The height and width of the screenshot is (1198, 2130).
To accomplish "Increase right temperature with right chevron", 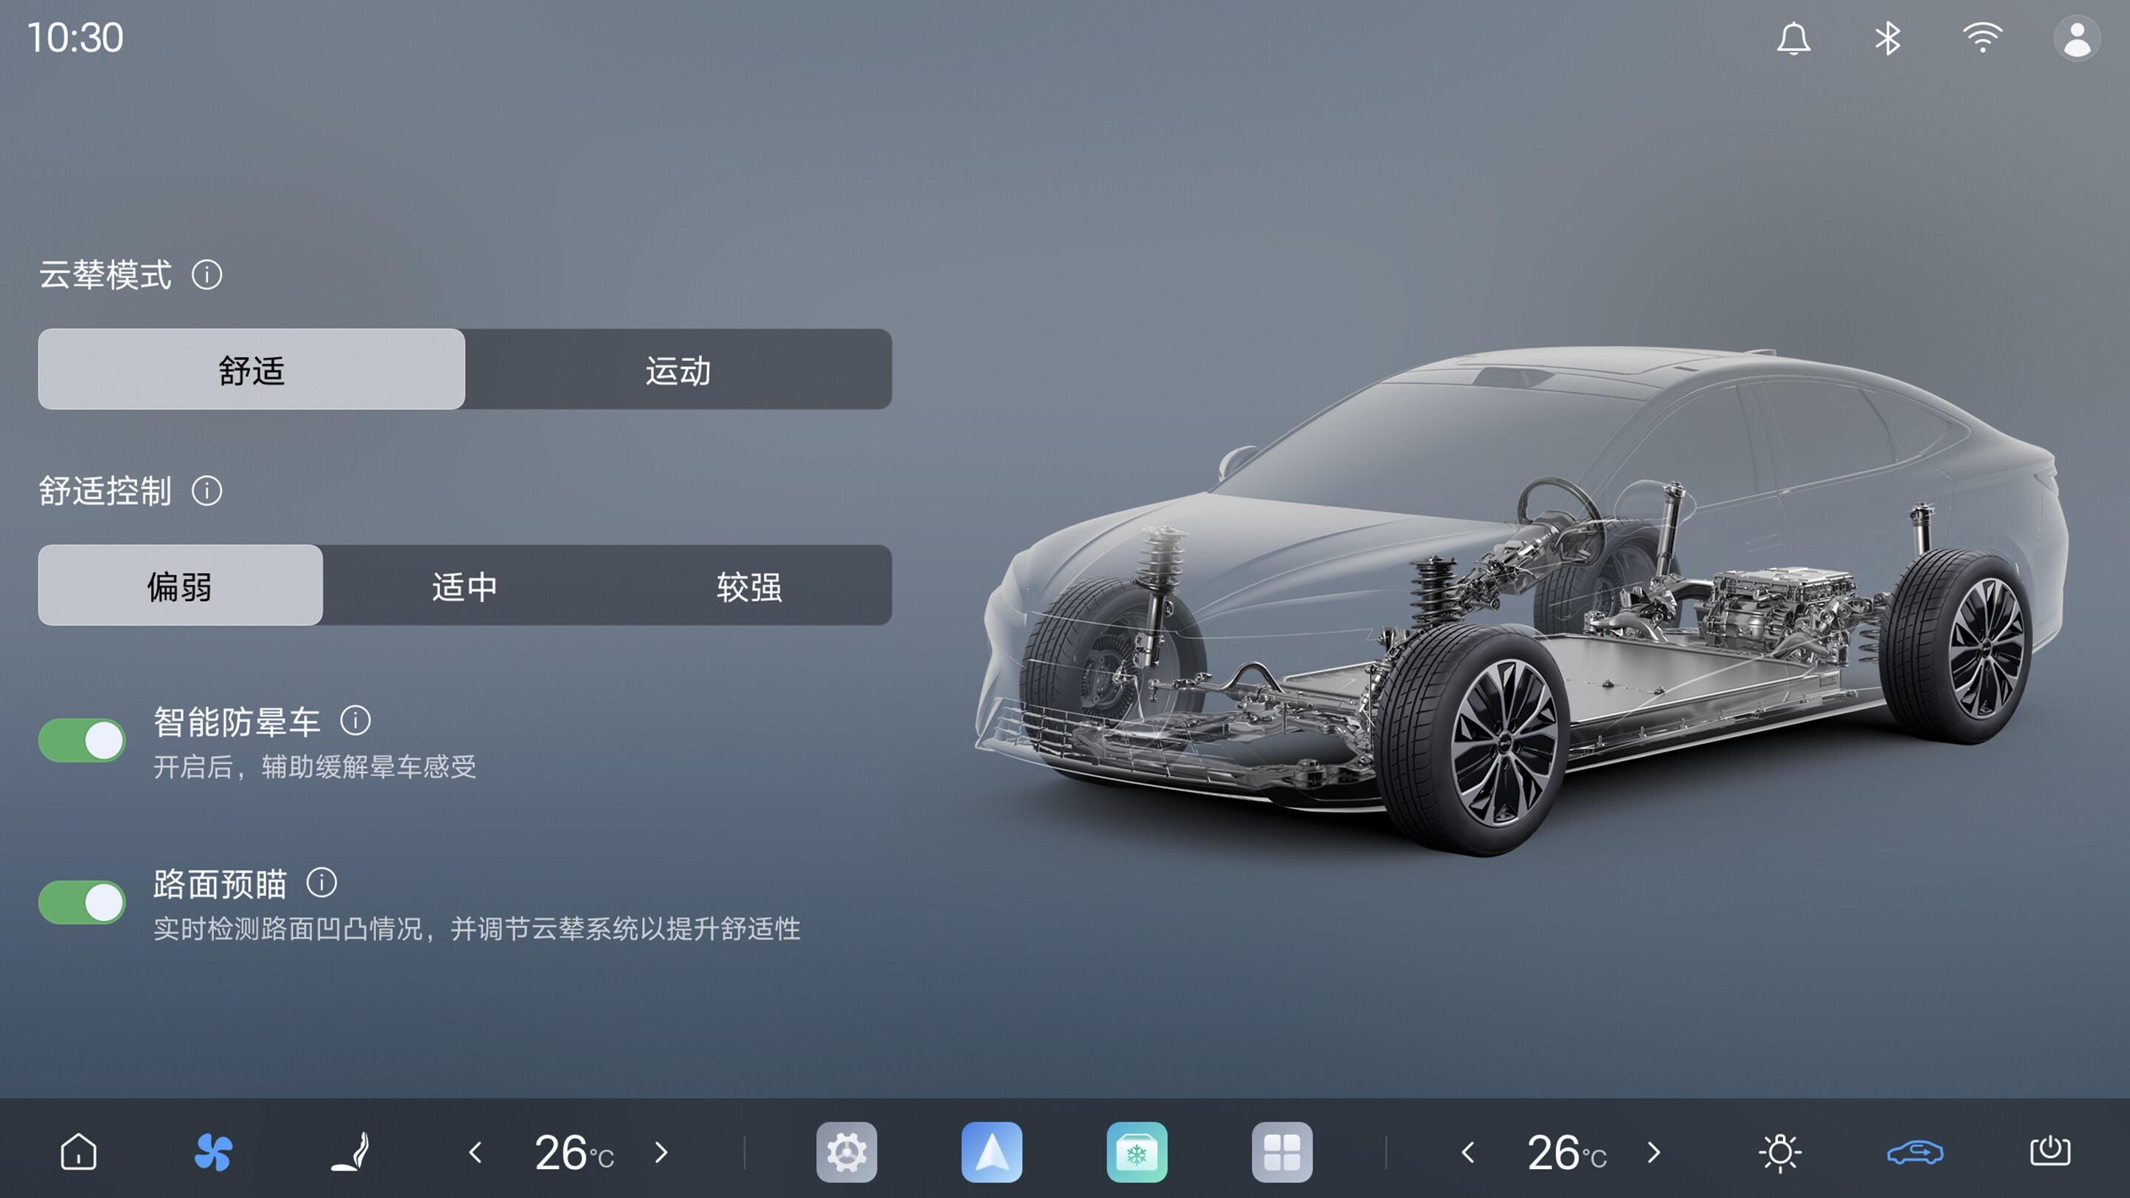I will (1654, 1151).
